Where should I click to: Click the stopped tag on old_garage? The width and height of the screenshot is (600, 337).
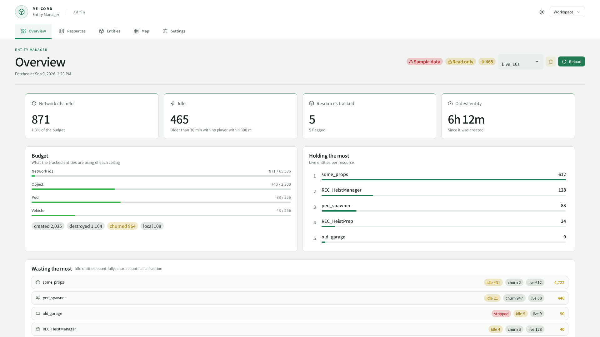point(501,314)
